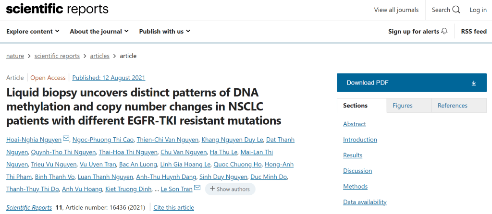Viewport: 492px width, 214px height.
Task: Click the Log in link
Action: [478, 10]
